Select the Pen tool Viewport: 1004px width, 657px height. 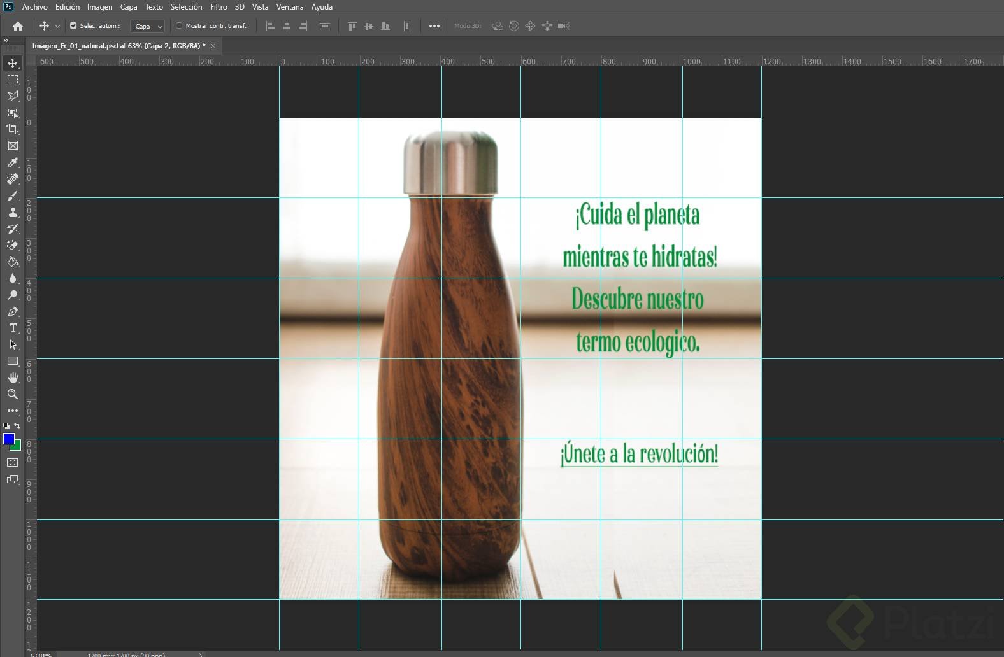(13, 311)
